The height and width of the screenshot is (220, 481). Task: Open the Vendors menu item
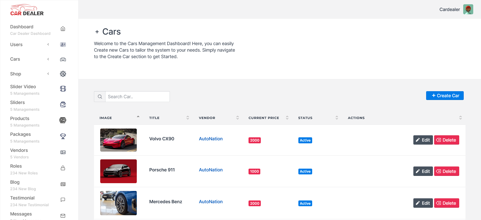point(19,150)
